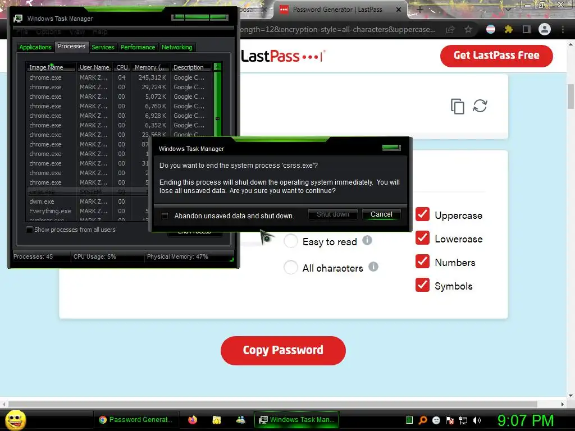Click the network tray icon

[463, 420]
